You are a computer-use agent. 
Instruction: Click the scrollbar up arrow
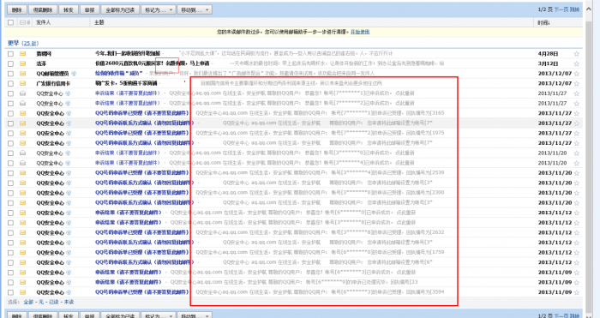click(589, 9)
